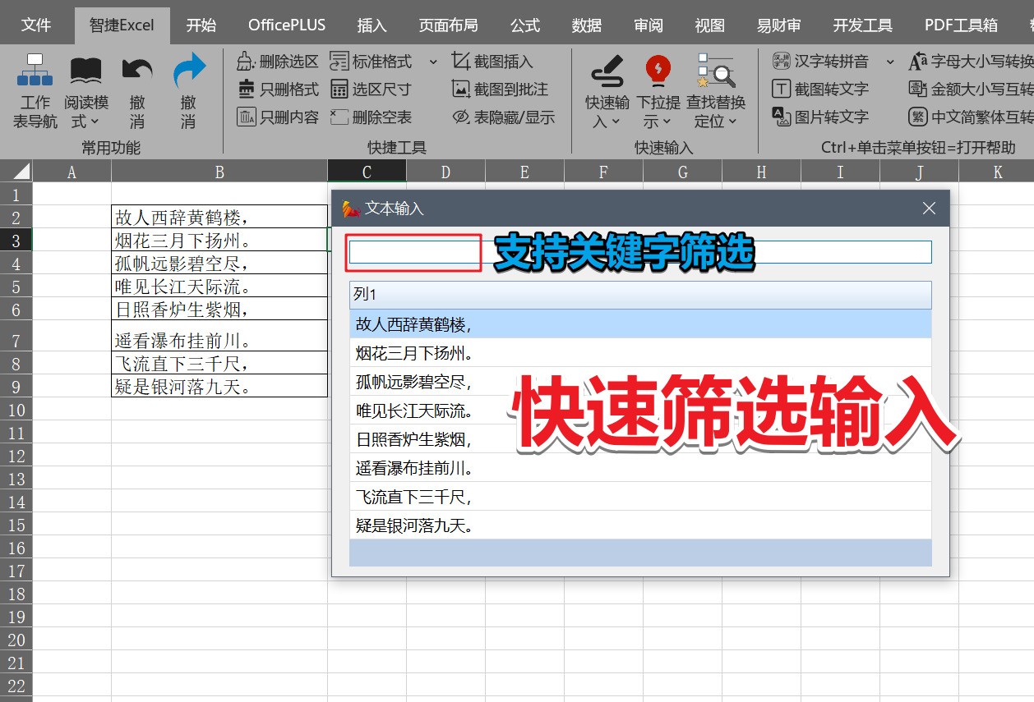Click the 撤消 undo arrow icon
Image resolution: width=1034 pixels, height=702 pixels.
click(x=137, y=71)
